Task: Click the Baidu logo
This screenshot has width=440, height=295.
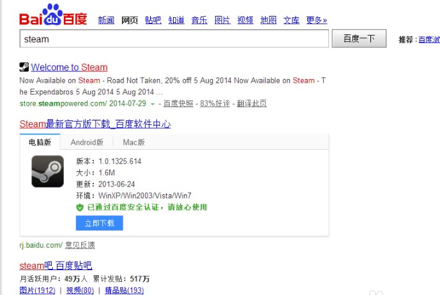Action: coord(53,15)
